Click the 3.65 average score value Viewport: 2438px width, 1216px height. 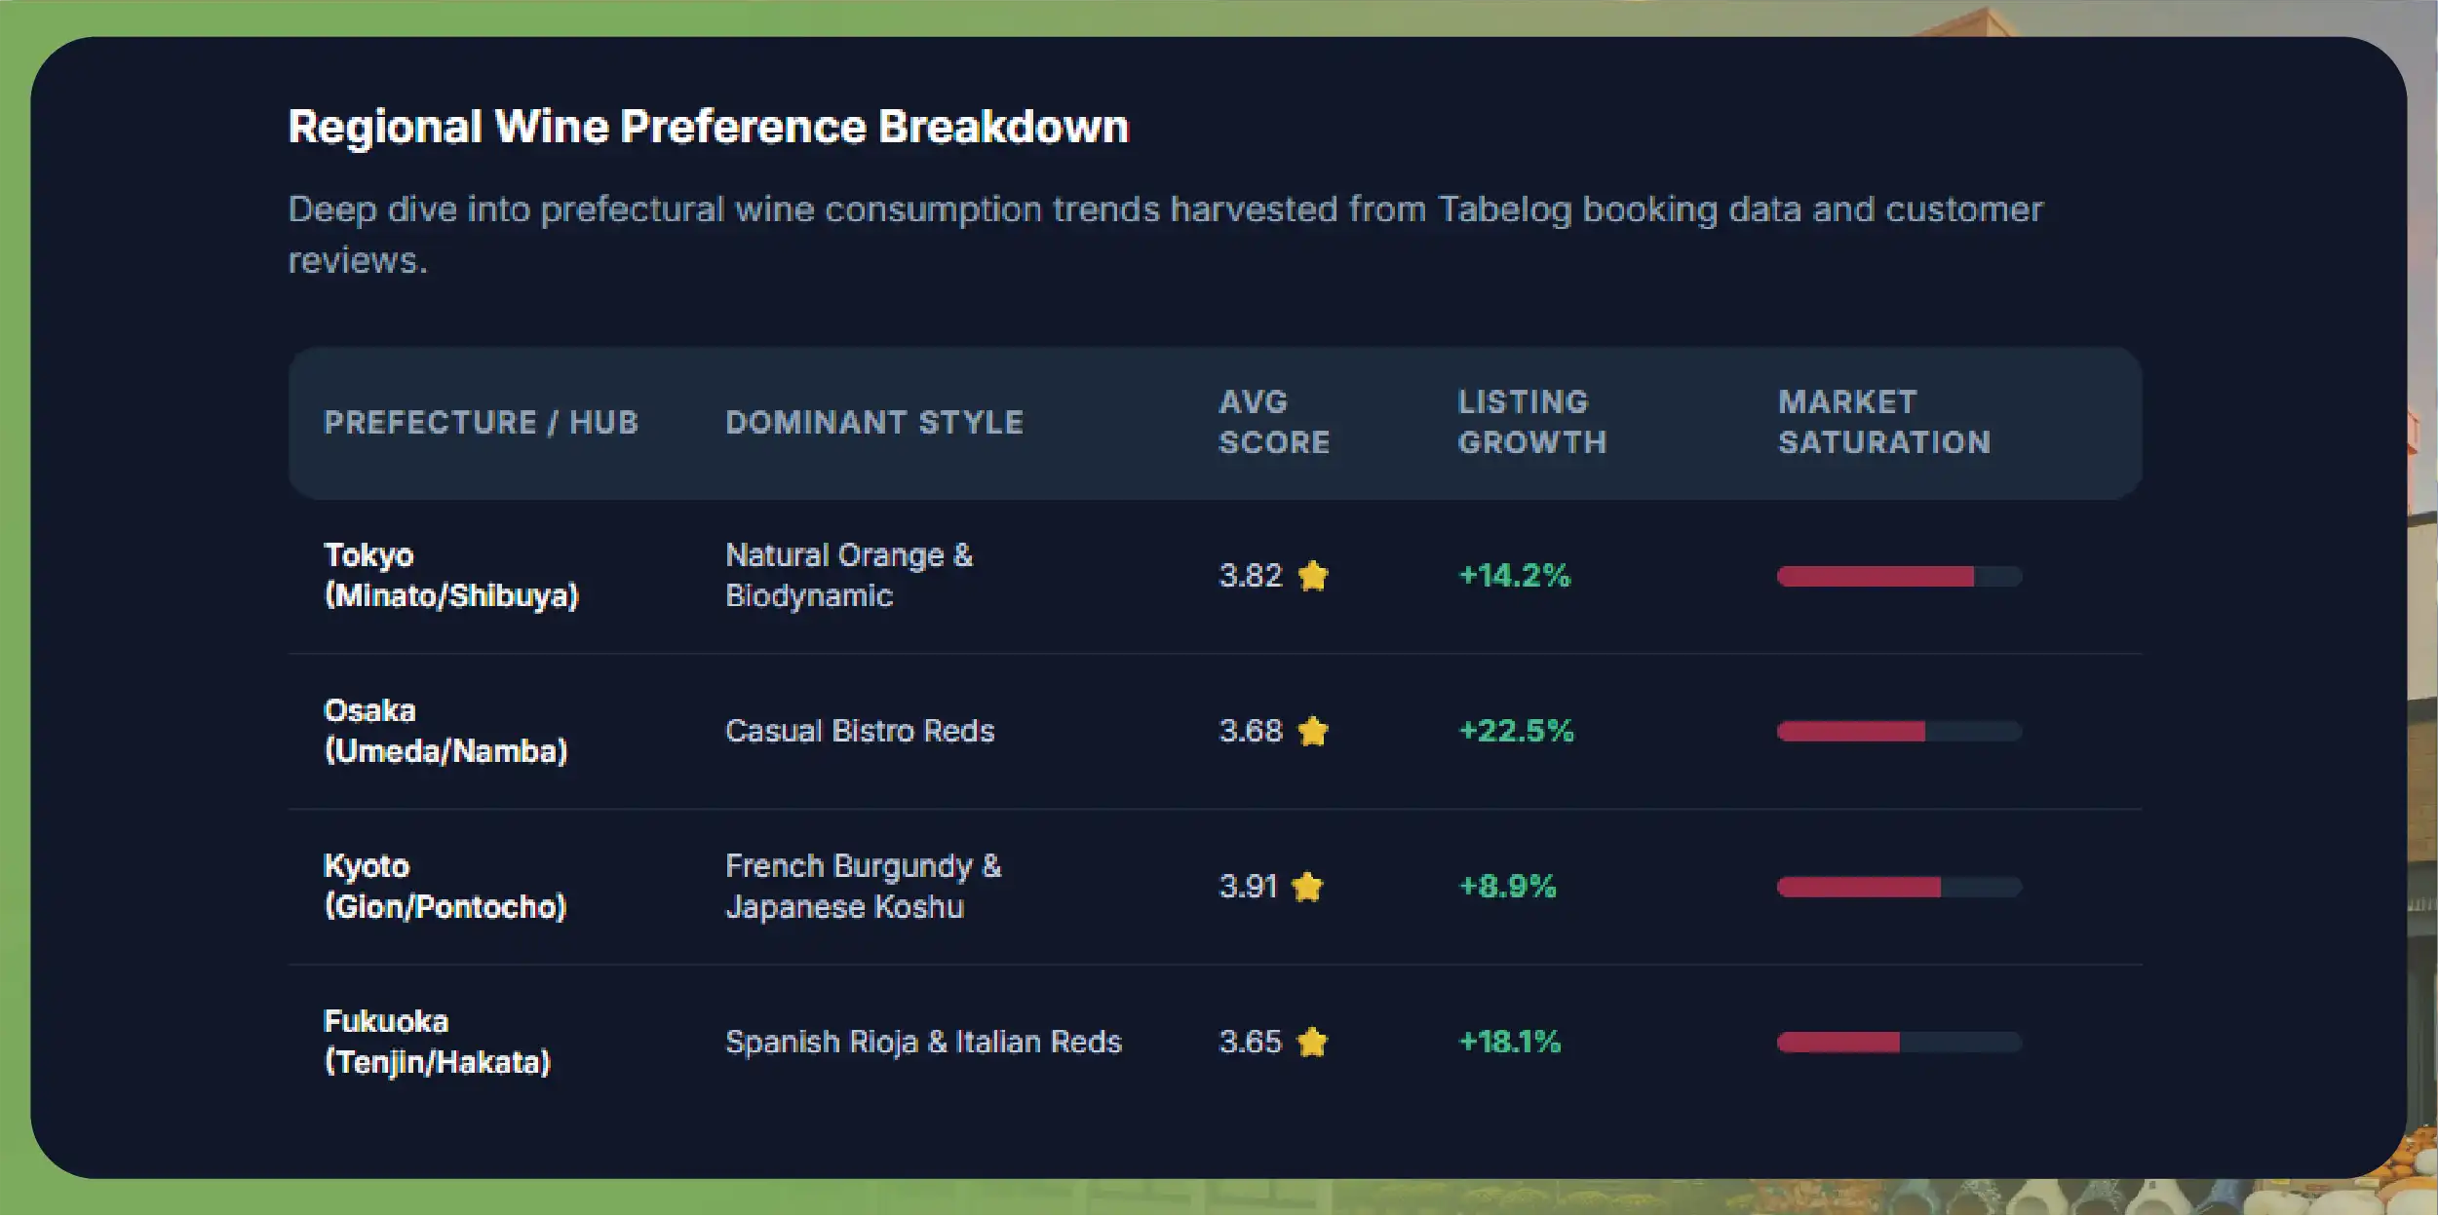1250,1042
